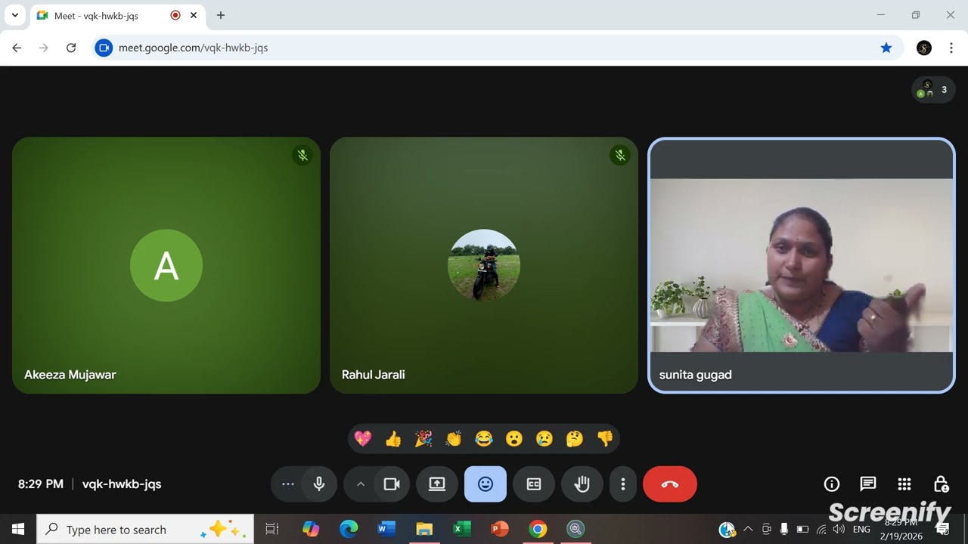Screen dimensions: 968x544
Task: Select Akeeza Mujawar's video tile
Action: pyautogui.click(x=166, y=265)
